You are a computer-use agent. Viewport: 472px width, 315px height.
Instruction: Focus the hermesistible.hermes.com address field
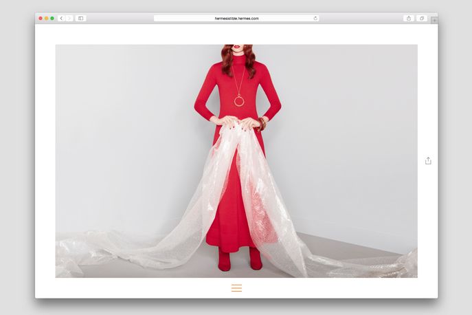[236, 19]
